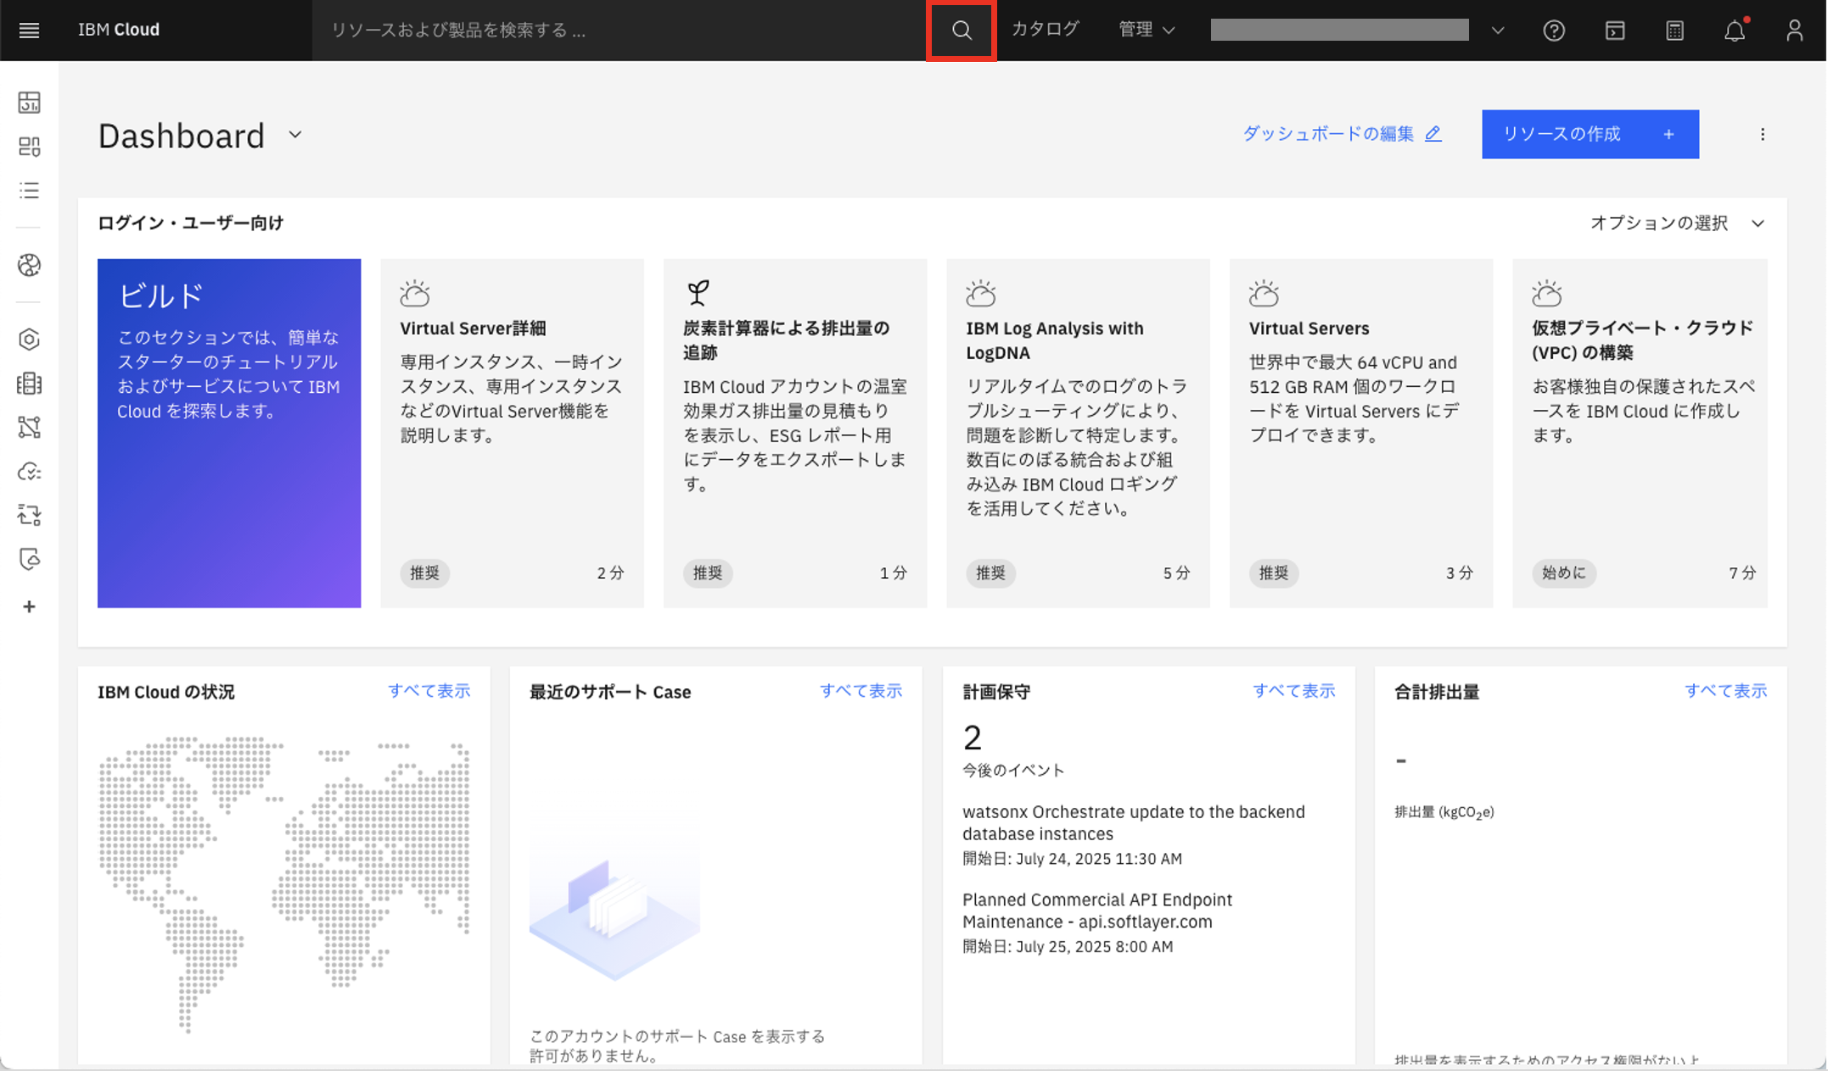
Task: Open the help question mark icon
Action: tap(1553, 31)
